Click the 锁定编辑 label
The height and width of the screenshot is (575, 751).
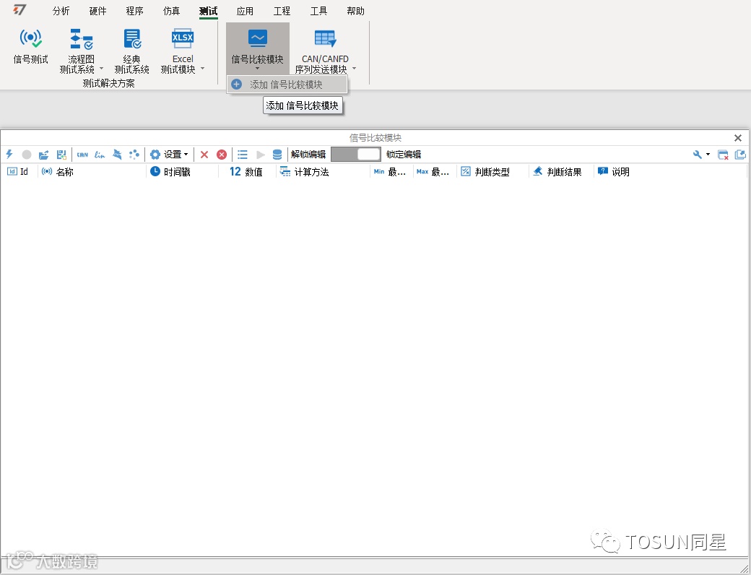404,155
